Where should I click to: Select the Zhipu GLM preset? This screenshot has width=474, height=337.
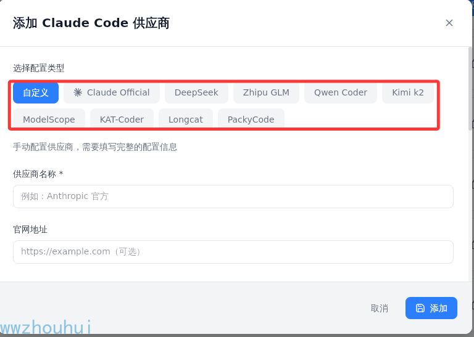point(266,92)
